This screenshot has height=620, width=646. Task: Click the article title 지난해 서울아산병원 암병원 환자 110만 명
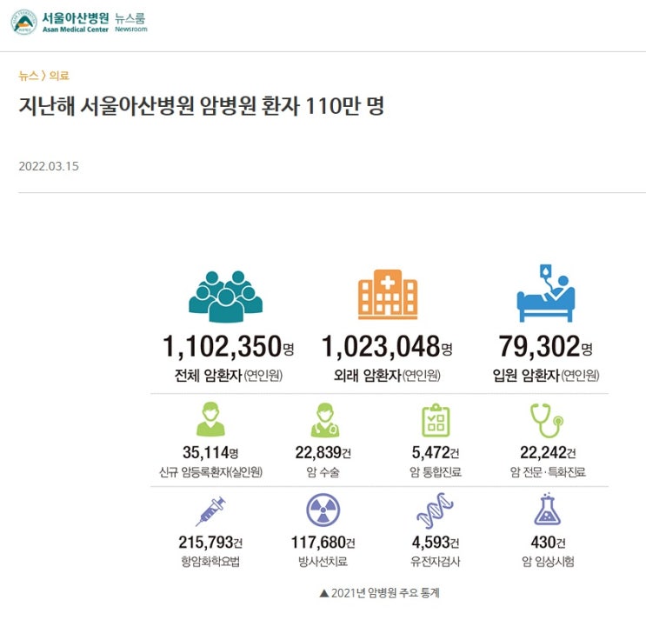(202, 106)
